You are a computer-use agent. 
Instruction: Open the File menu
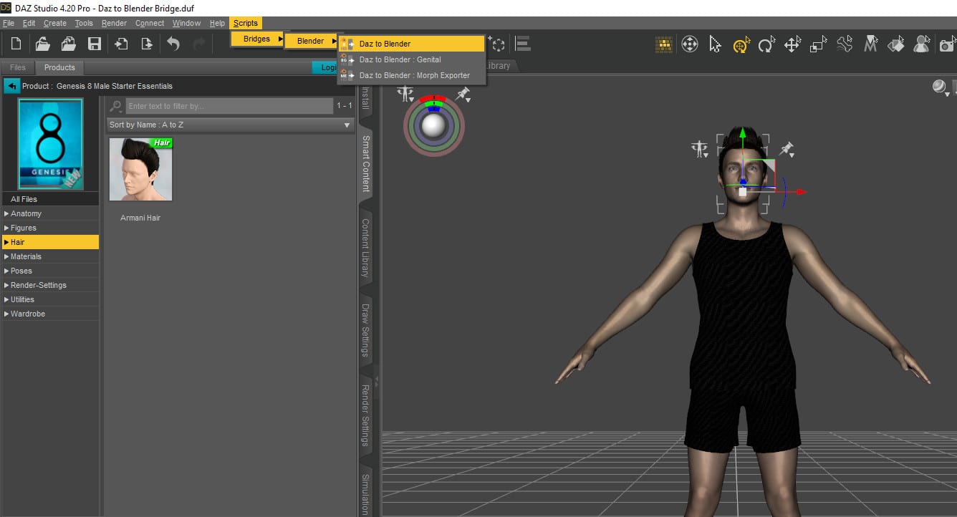(9, 23)
